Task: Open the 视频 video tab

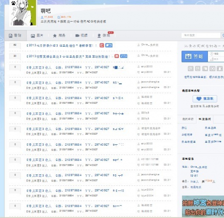Action: point(81,35)
